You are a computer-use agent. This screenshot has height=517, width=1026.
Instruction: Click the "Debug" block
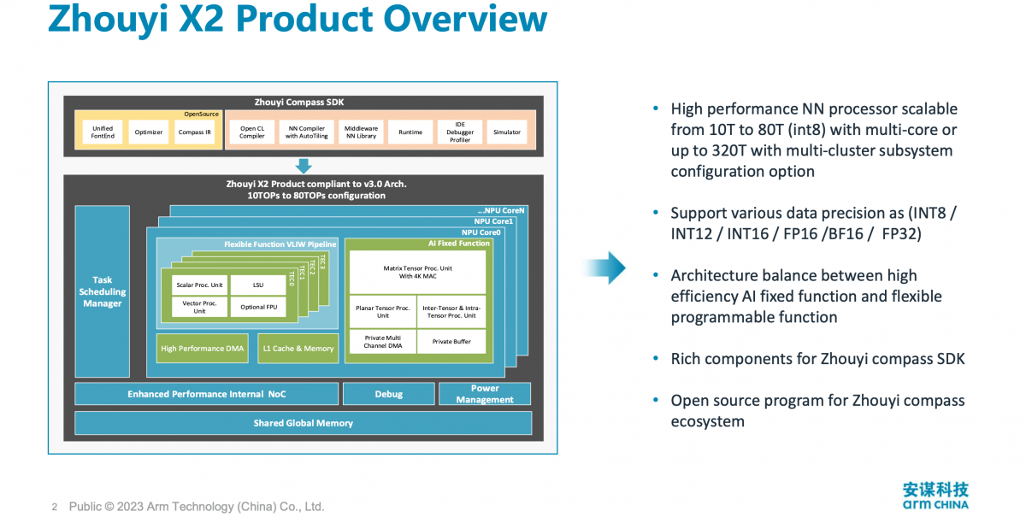(x=388, y=394)
